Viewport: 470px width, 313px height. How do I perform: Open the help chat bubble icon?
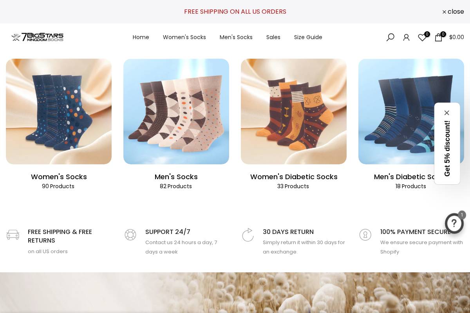tap(454, 223)
